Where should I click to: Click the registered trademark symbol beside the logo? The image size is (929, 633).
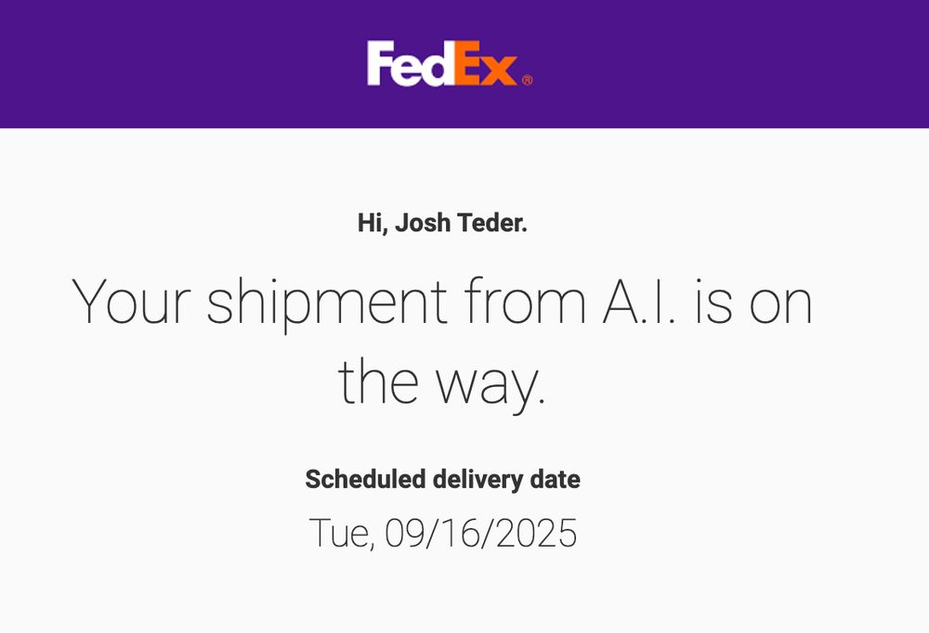tap(527, 80)
